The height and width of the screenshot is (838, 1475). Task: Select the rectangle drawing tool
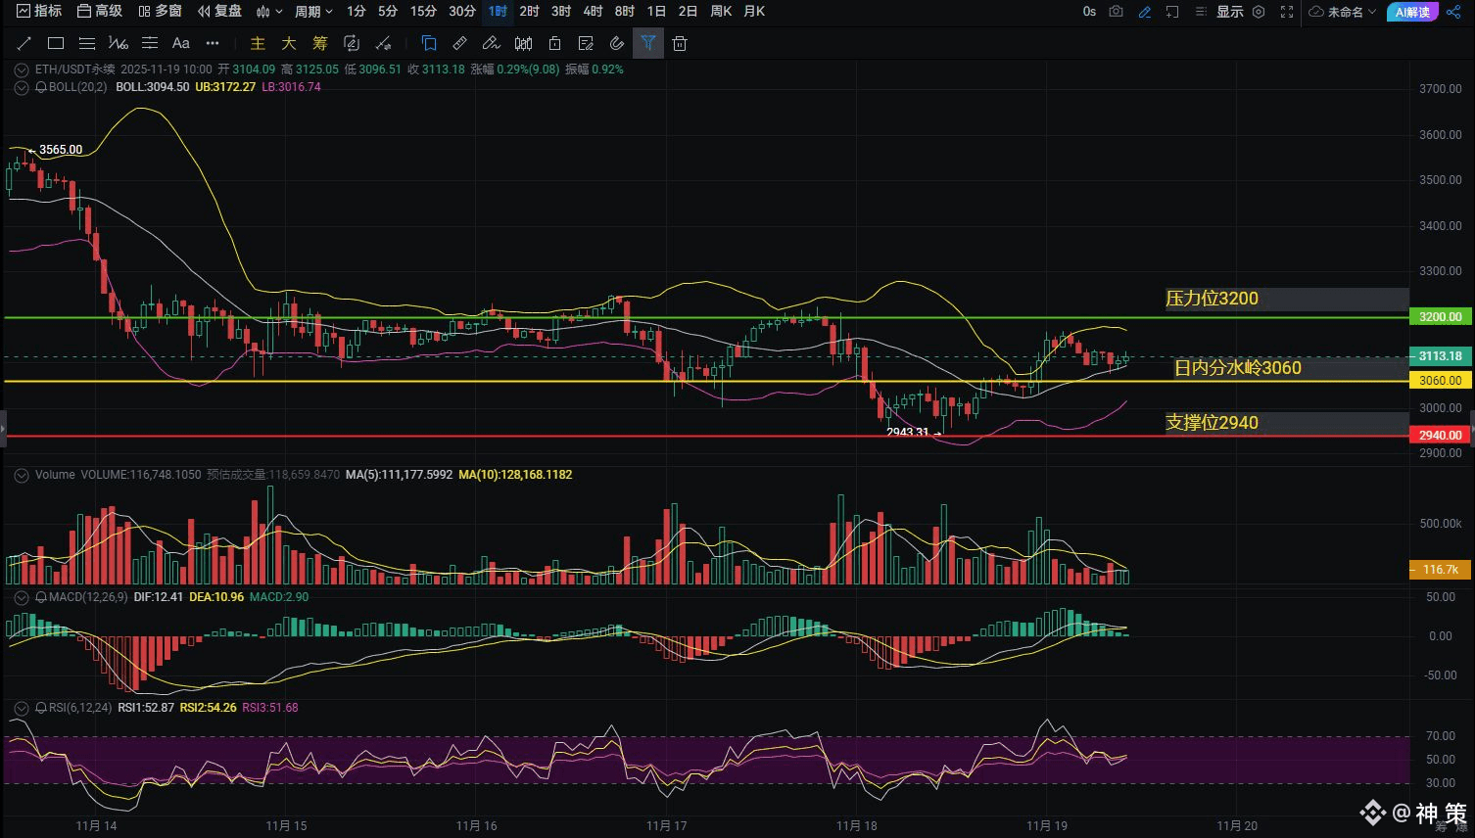coord(56,43)
